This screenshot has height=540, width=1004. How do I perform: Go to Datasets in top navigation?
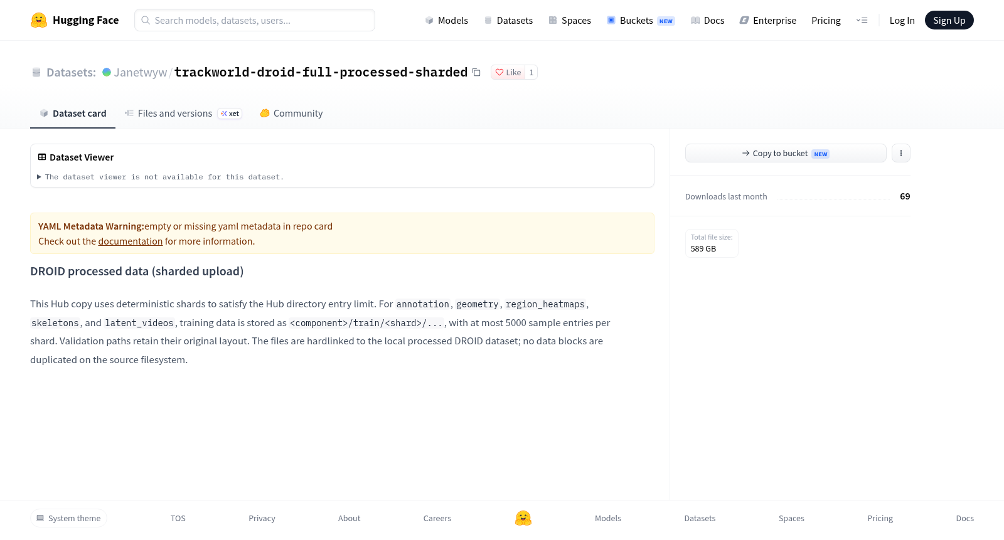click(508, 20)
